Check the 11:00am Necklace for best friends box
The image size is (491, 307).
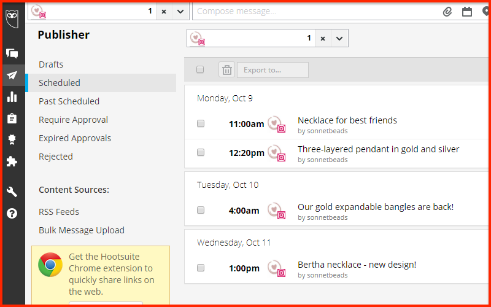[x=201, y=124]
